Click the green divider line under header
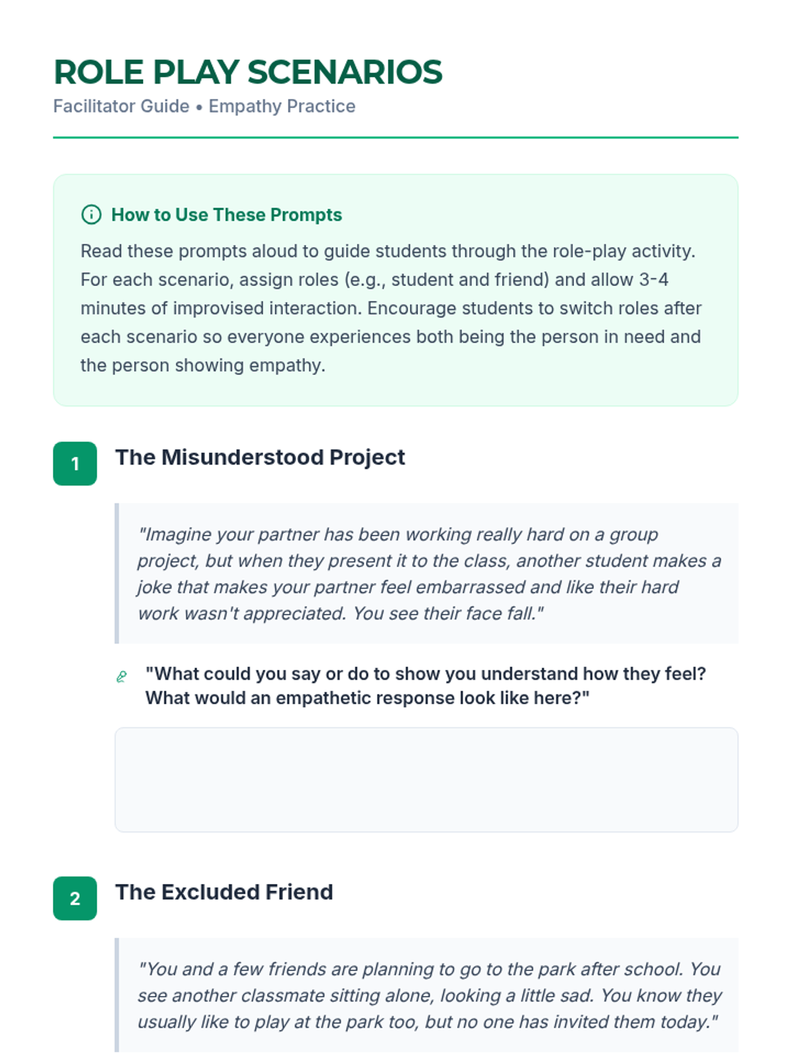This screenshot has height=1054, width=791. coord(395,138)
